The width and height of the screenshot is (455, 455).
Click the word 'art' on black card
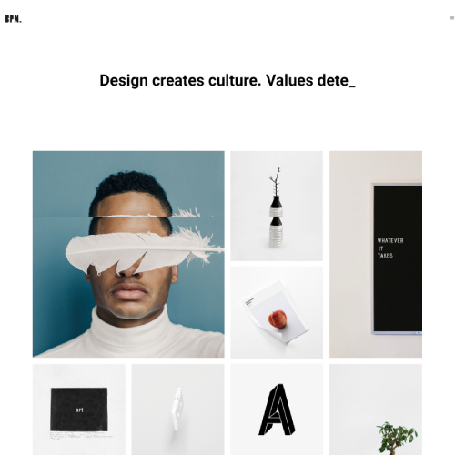point(79,409)
